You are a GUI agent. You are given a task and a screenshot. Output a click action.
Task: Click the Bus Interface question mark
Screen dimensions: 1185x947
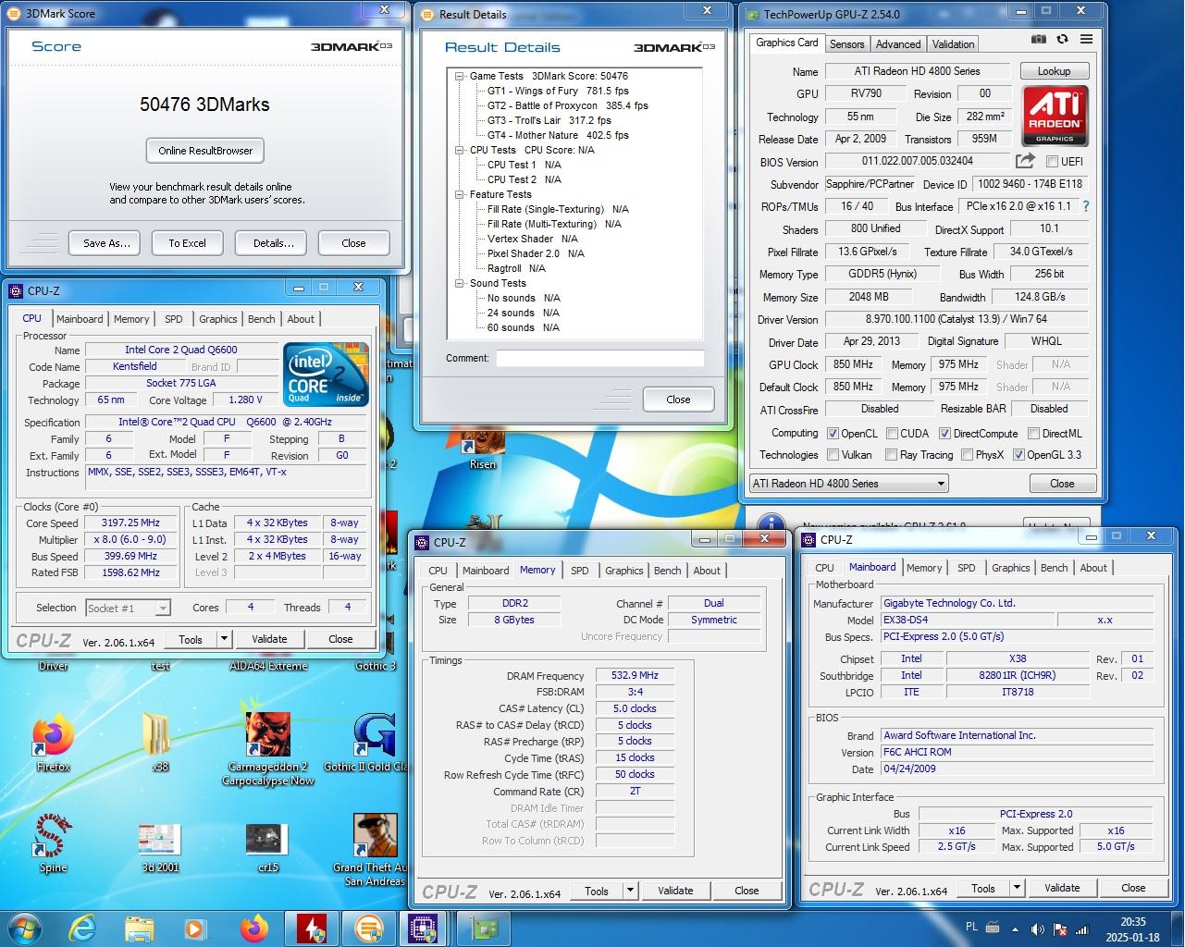[1086, 206]
